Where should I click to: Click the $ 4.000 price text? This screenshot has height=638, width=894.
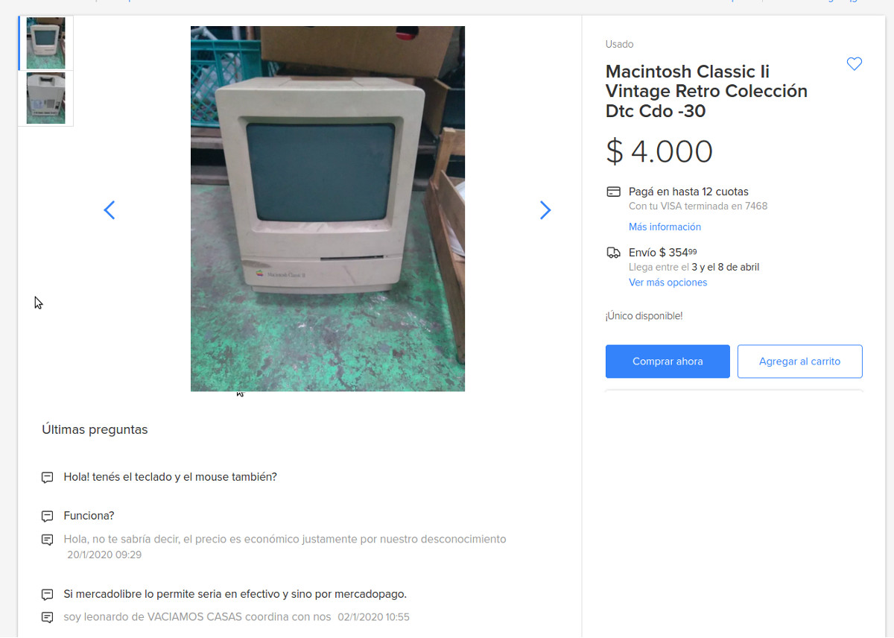(x=659, y=151)
